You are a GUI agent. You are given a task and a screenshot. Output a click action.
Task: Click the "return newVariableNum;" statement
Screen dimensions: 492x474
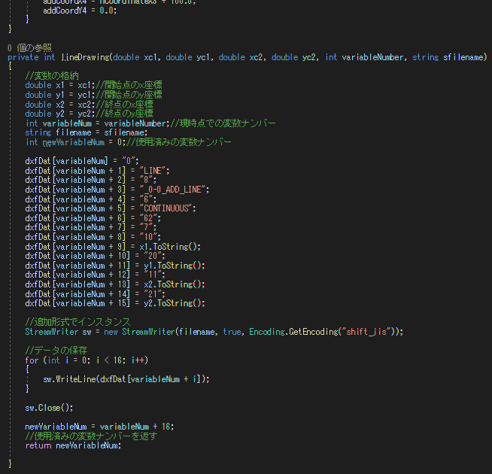tap(73, 445)
